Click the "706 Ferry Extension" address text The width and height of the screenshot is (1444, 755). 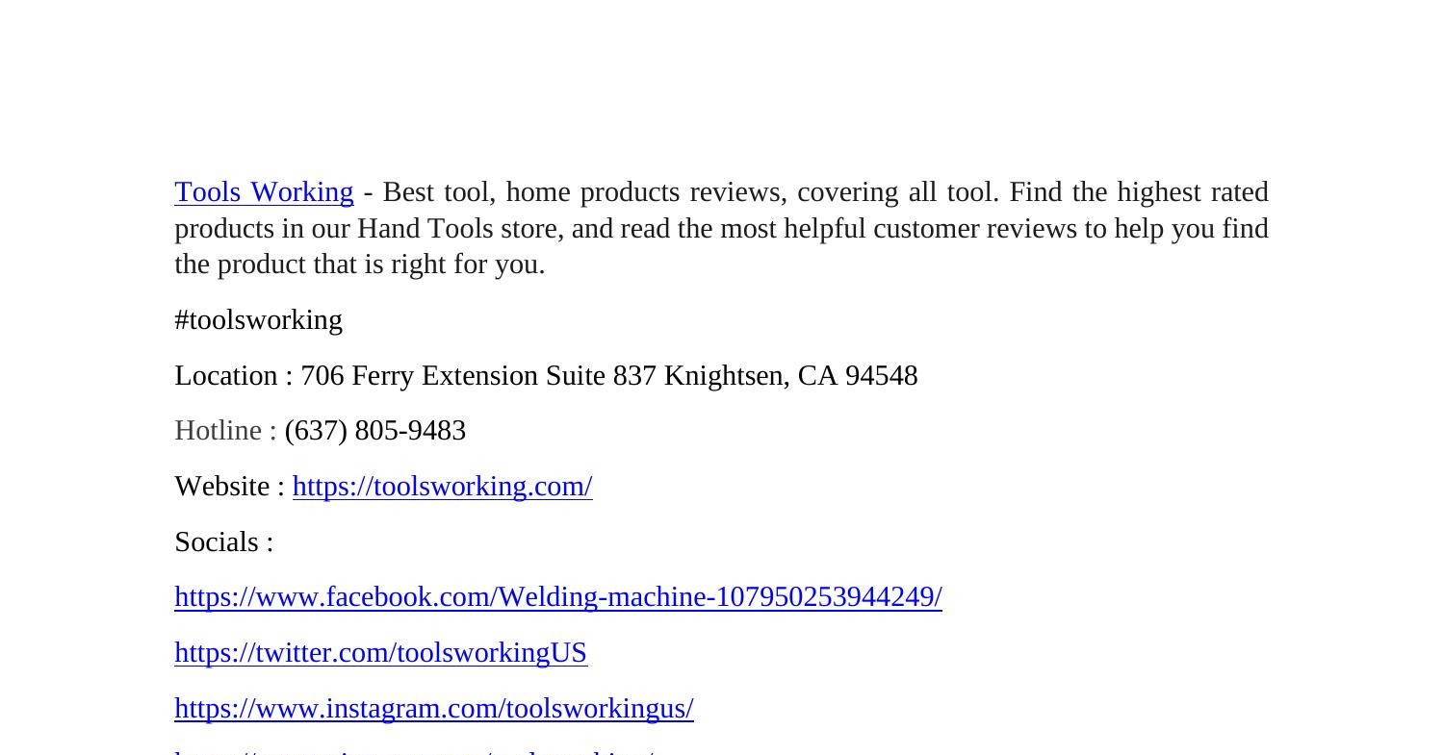click(x=420, y=376)
